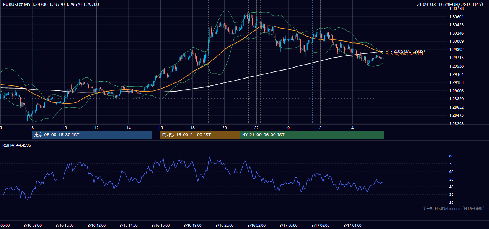
Task: Click the 3/16 08:00 bottom time label
Action: point(33,226)
